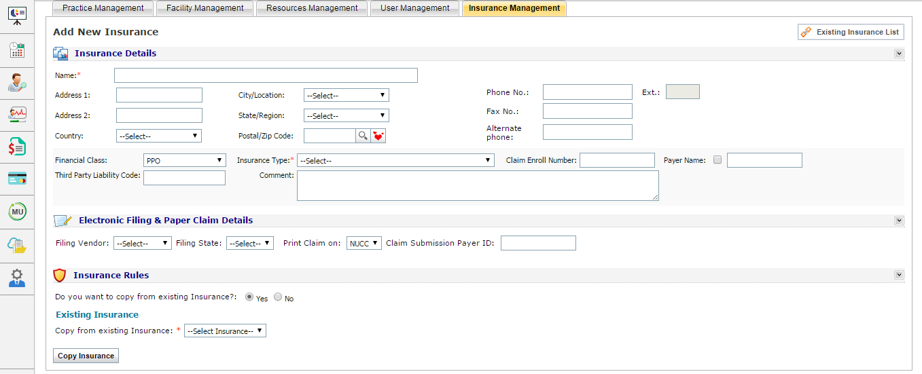Select Yes for copy from existing Insurance
The height and width of the screenshot is (374, 922).
click(249, 297)
